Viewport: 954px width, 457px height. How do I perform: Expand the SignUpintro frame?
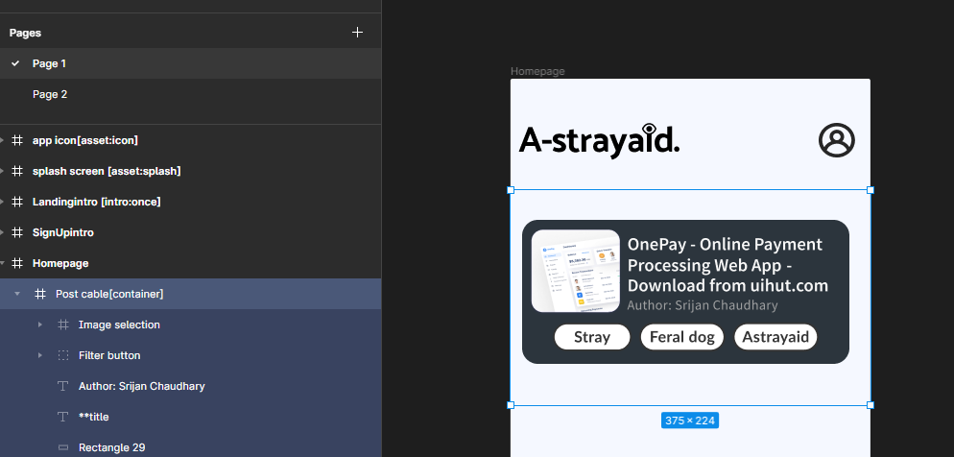coord(3,232)
